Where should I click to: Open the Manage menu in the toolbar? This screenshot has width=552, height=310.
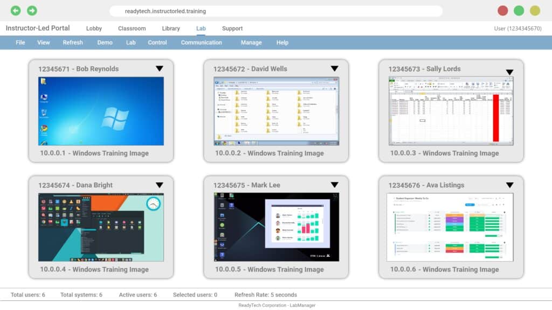click(251, 43)
